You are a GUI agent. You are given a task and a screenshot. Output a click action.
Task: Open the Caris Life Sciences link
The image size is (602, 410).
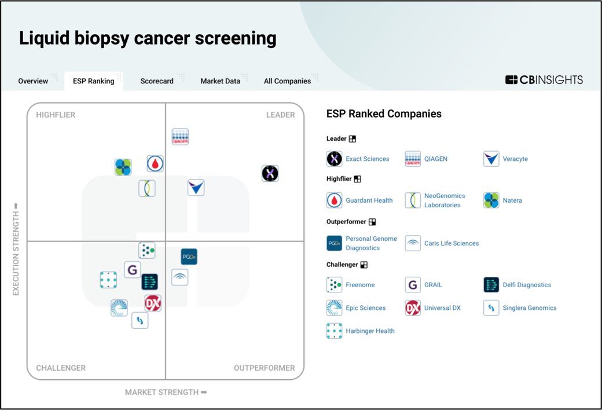(452, 243)
